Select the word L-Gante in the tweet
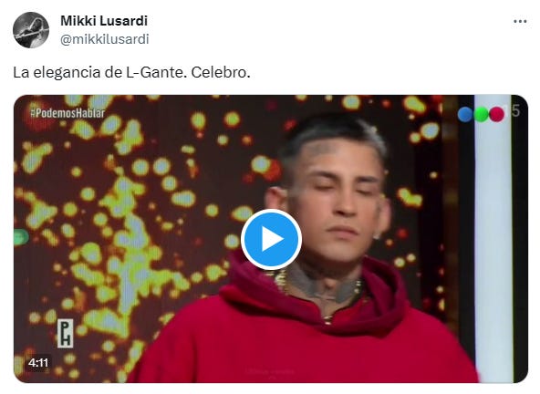Viewport: 540px width, 394px height. click(x=155, y=72)
